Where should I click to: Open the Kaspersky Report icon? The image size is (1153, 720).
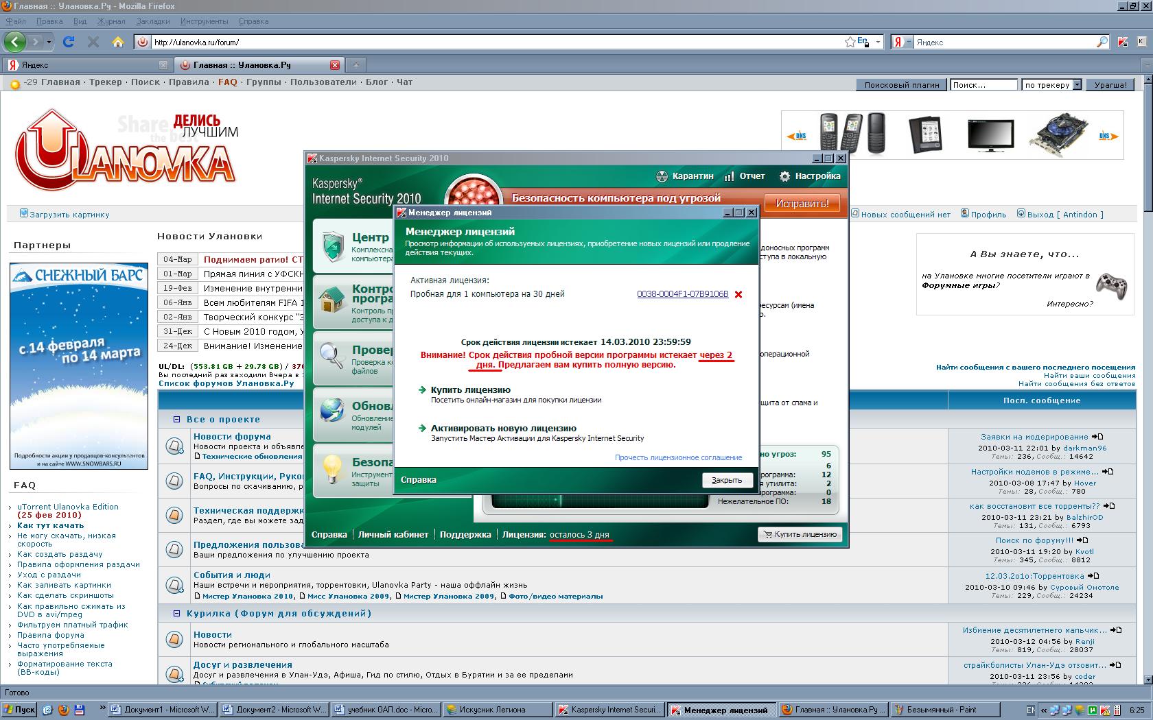(729, 176)
